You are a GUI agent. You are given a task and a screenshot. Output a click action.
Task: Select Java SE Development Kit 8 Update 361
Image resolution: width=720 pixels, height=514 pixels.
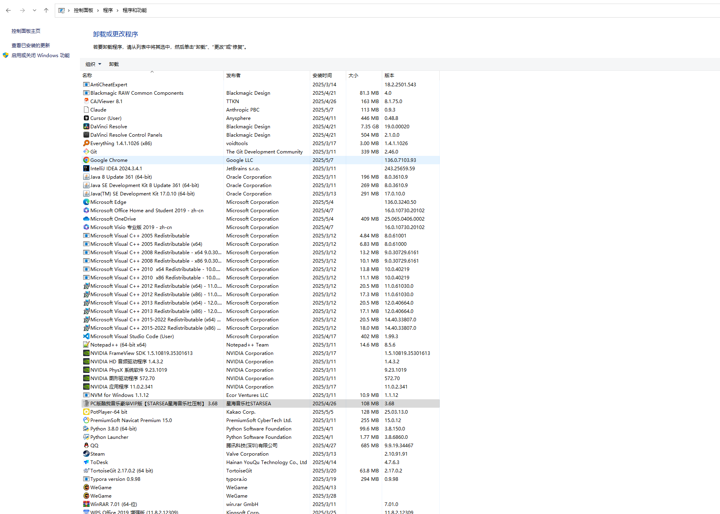coord(260,185)
